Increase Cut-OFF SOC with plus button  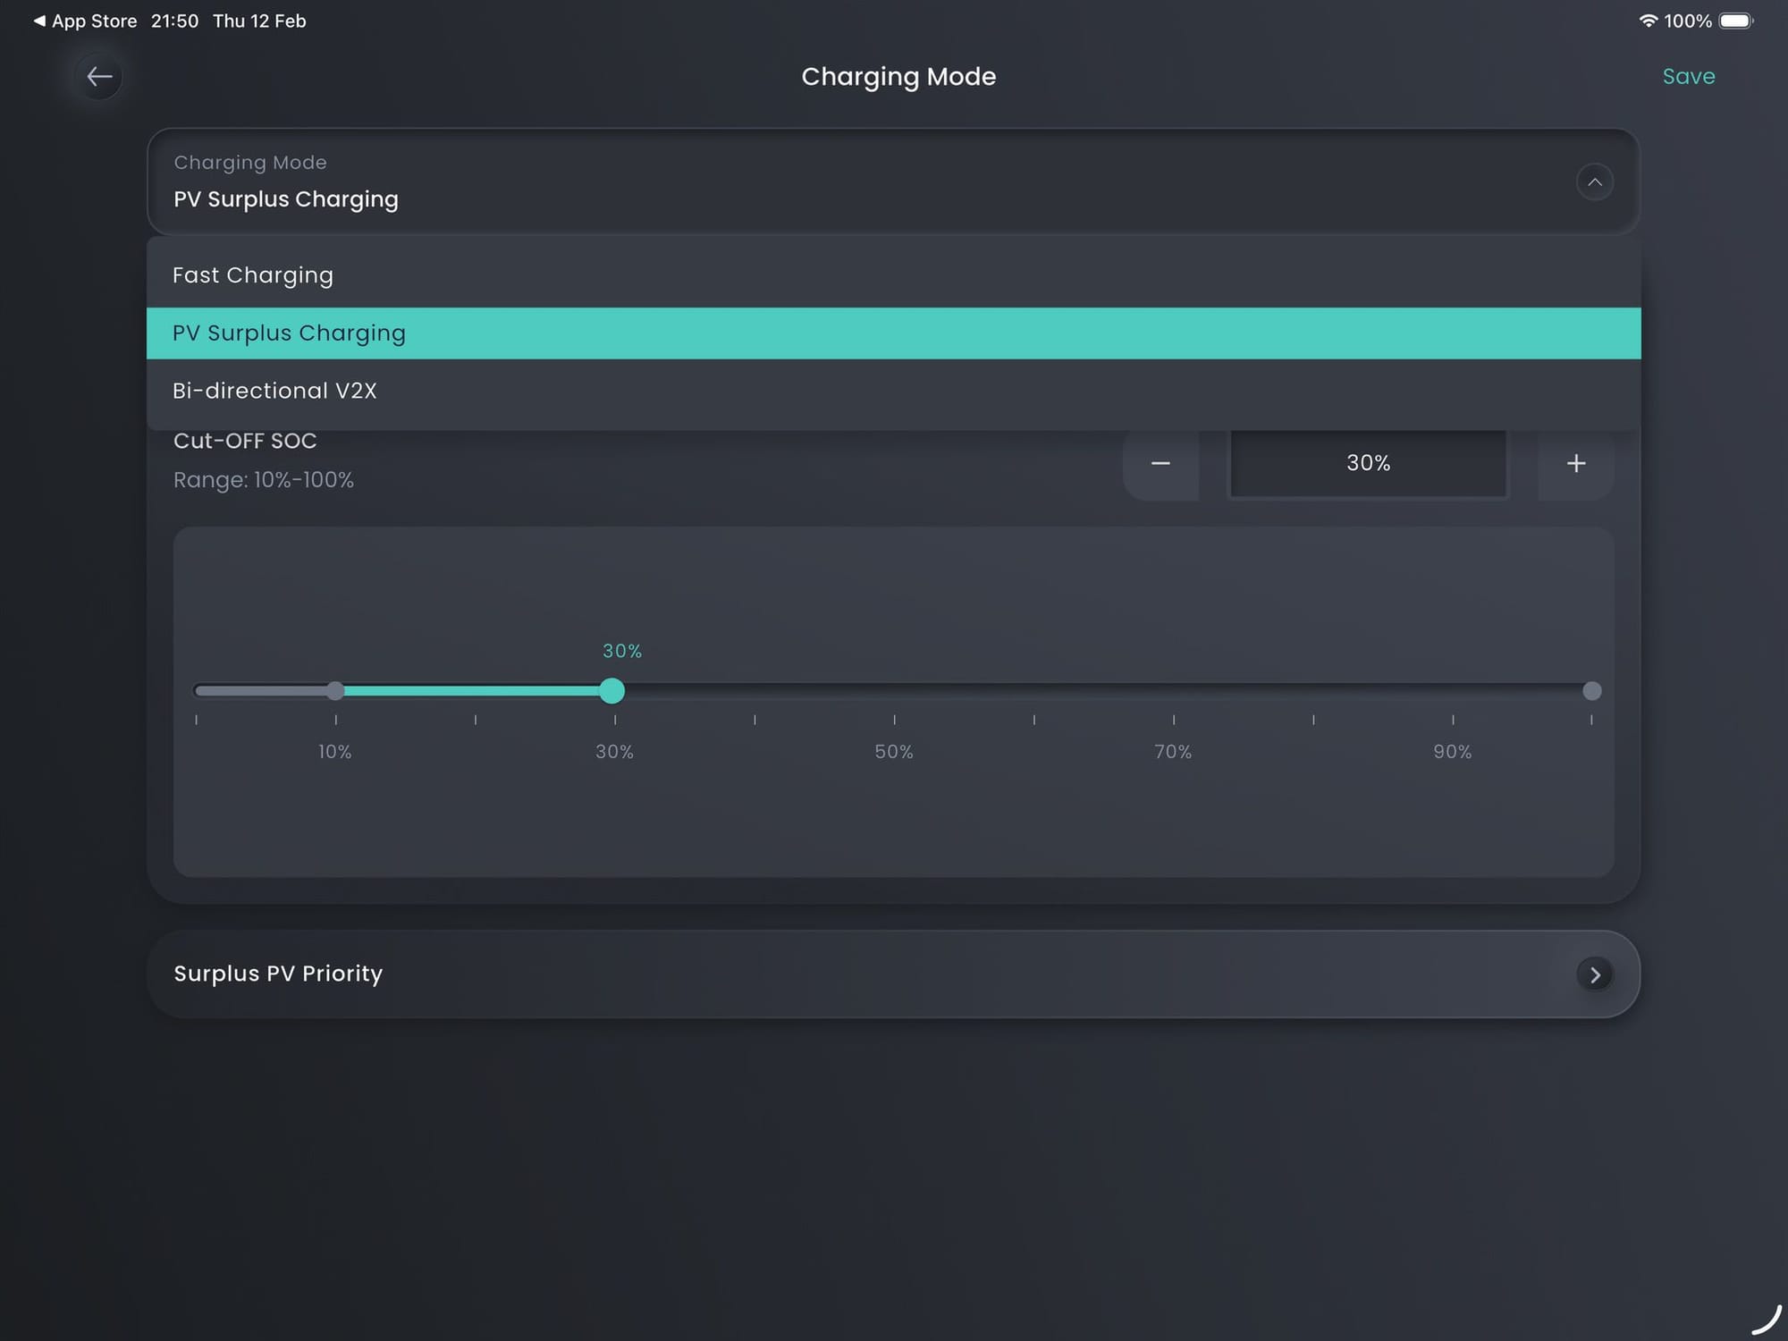(x=1576, y=463)
